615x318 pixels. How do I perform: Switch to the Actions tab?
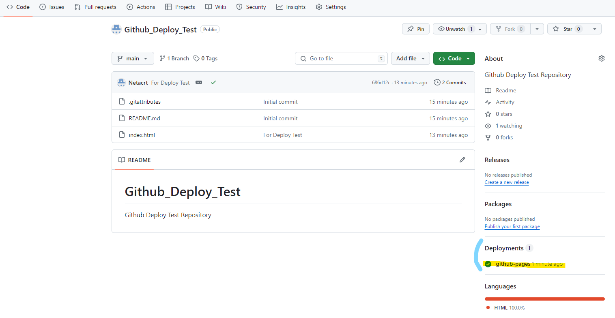[x=141, y=6]
